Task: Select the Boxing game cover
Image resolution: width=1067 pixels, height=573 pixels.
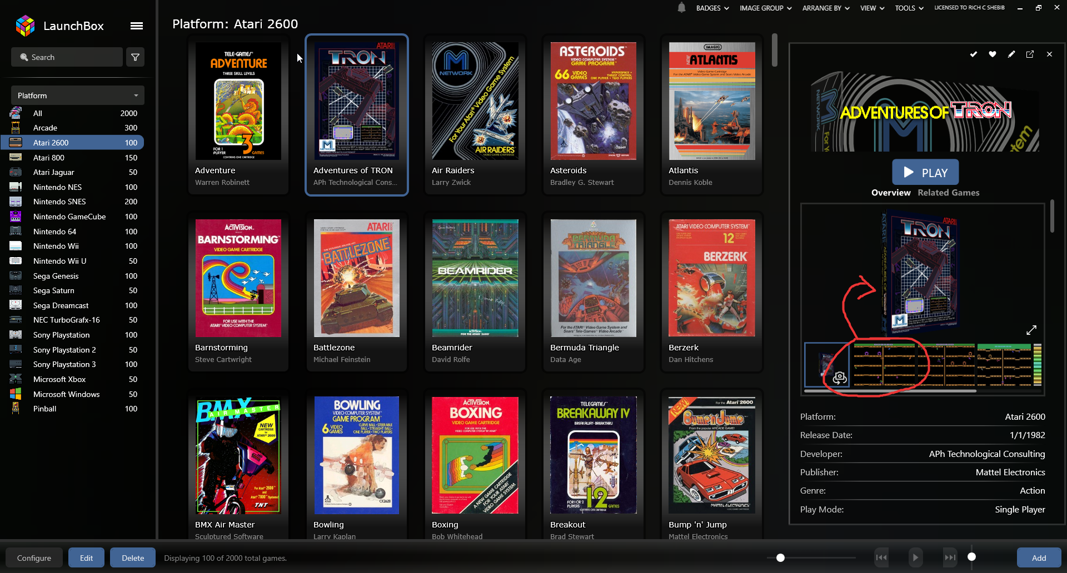Action: 475,455
